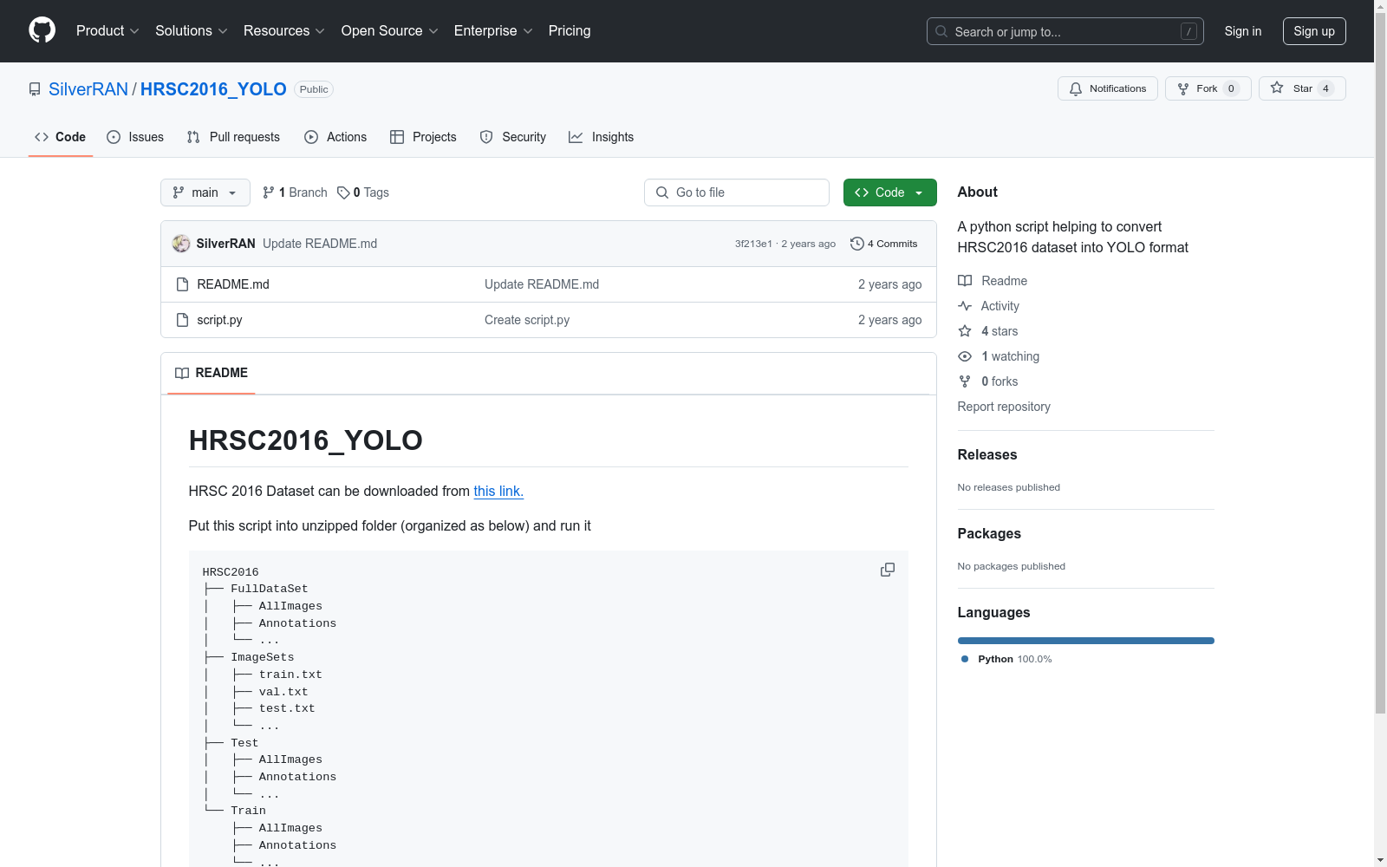Click the Sign up button
The image size is (1387, 867).
1314,31
